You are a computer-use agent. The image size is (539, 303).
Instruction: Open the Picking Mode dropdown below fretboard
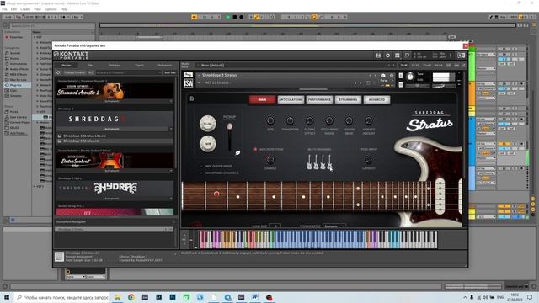tap(334, 226)
